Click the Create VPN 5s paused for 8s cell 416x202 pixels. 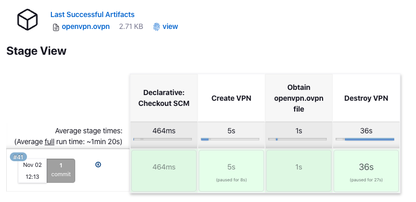tap(231, 171)
